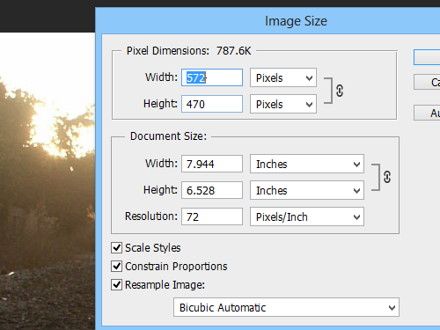
Task: Click the Cancel button partially visible at right
Action: (x=427, y=82)
